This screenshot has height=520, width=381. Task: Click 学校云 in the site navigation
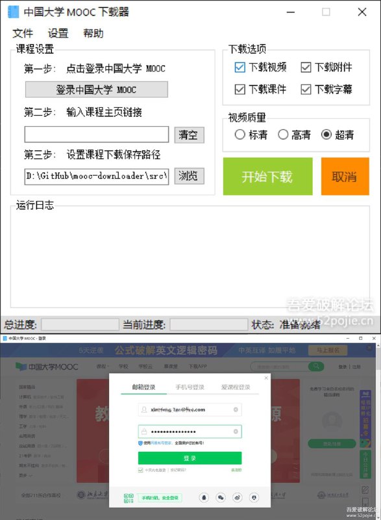pos(145,367)
